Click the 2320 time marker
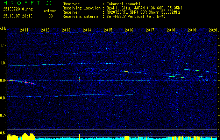This screenshot has width=220, height=140. (213, 30)
